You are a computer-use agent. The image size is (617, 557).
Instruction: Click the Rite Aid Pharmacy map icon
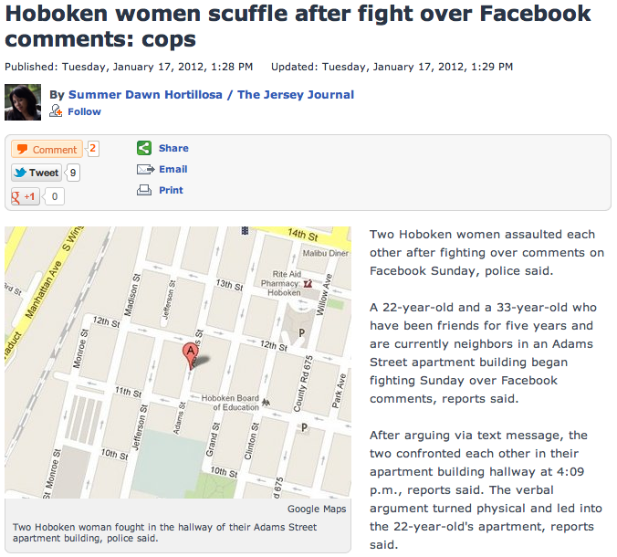pos(308,283)
